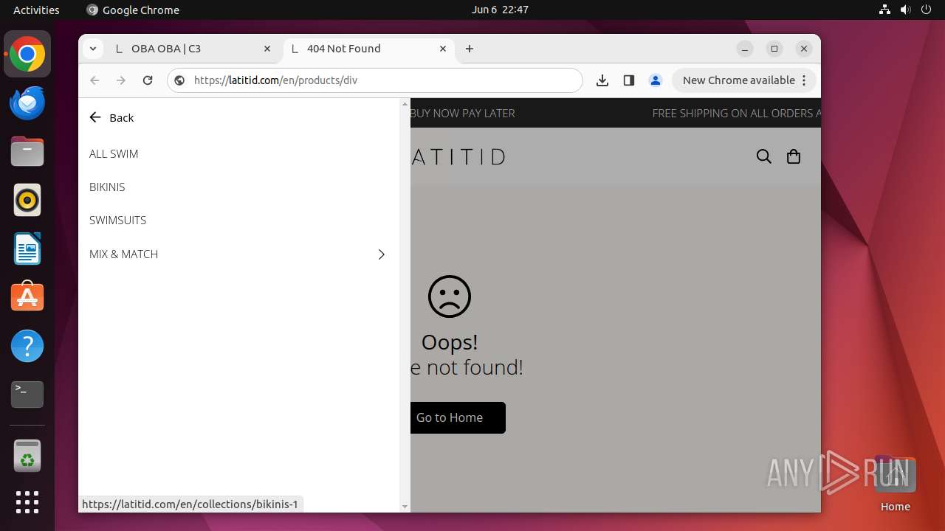The image size is (945, 531).
Task: Click the LATITID logo
Action: (458, 156)
